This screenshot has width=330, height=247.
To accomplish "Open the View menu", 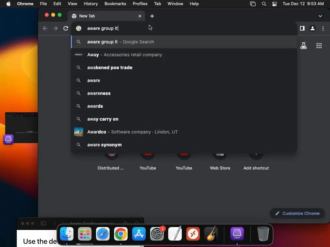I will (72, 4).
